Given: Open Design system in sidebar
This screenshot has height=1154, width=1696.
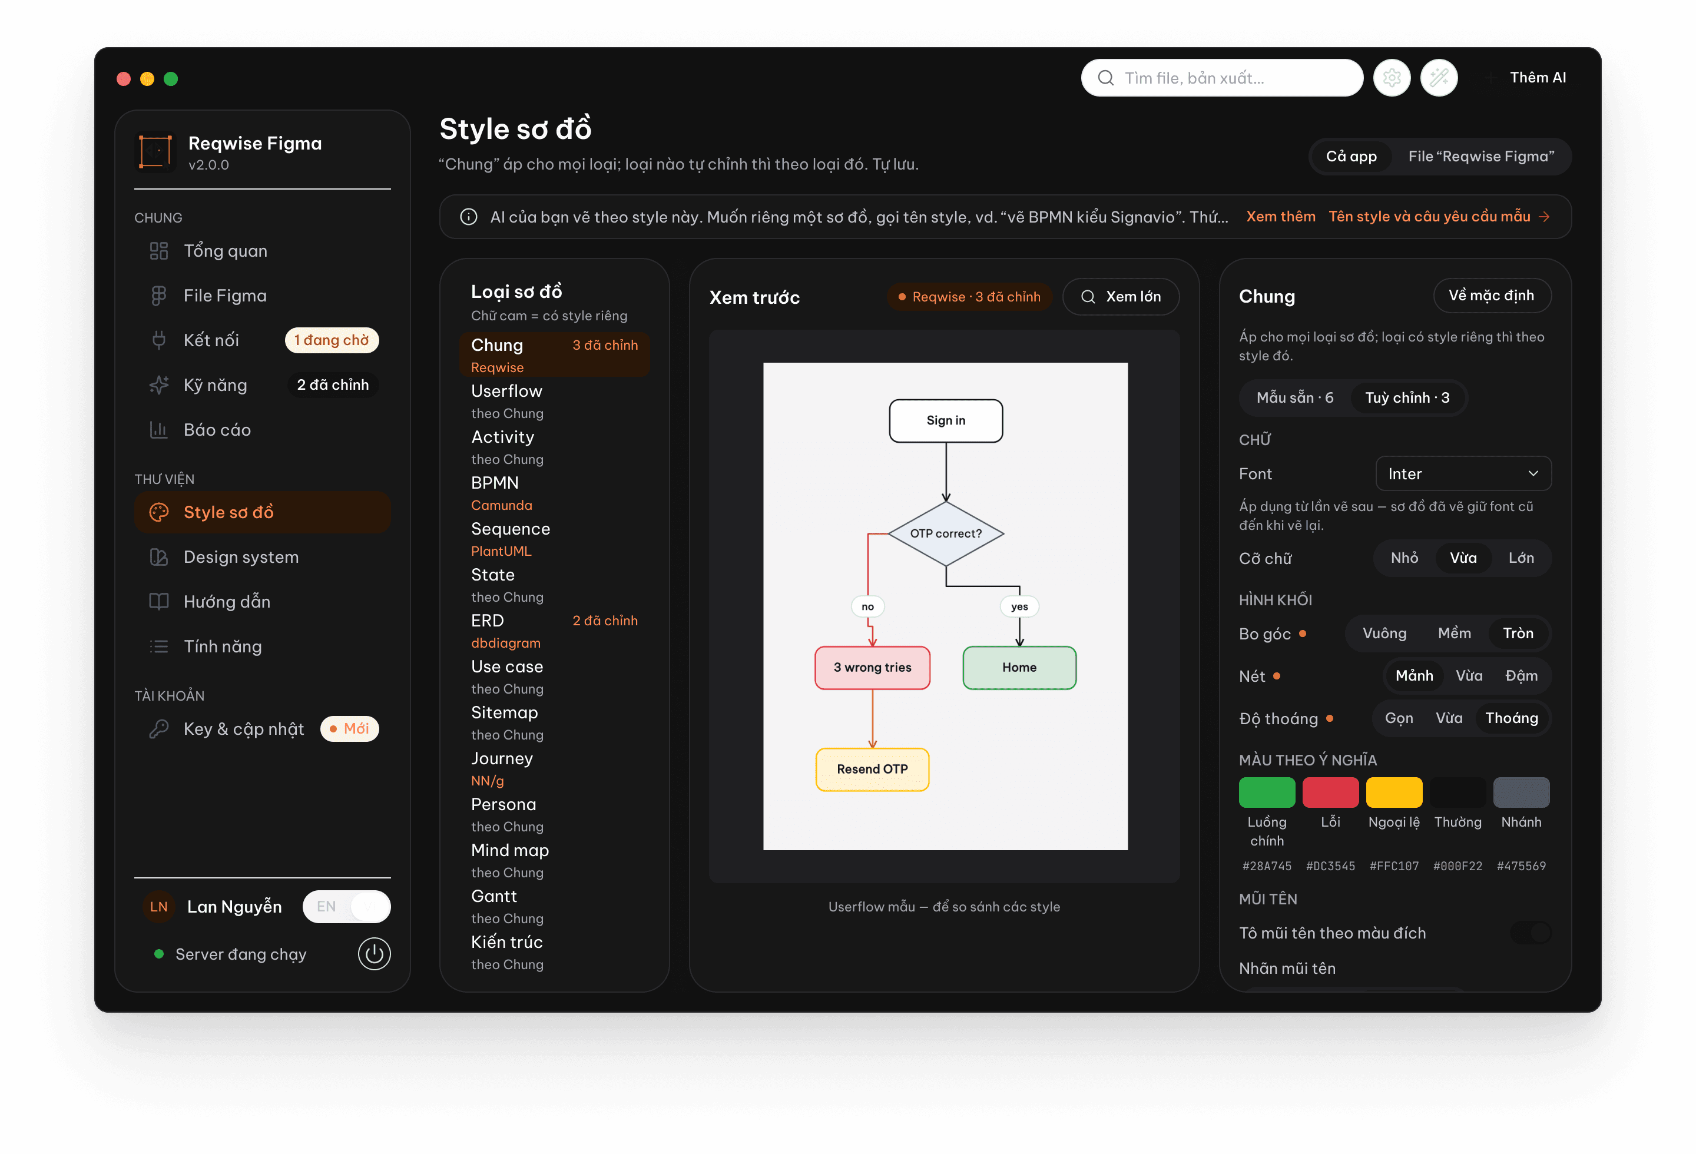Looking at the screenshot, I should point(263,558).
